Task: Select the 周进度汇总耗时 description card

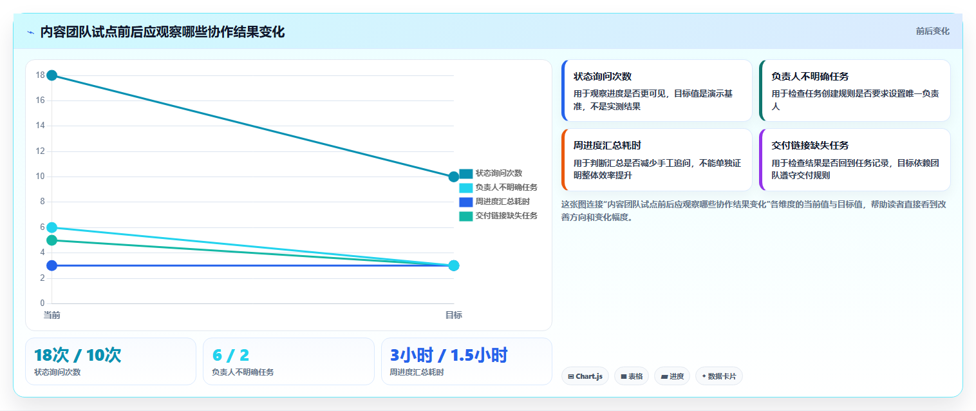Action: (657, 160)
